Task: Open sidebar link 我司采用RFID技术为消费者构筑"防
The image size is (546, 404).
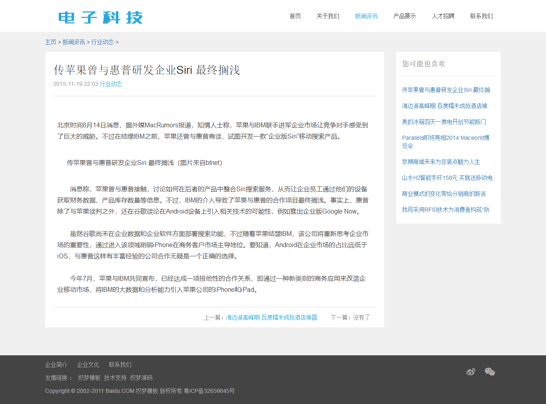Action: [x=446, y=210]
